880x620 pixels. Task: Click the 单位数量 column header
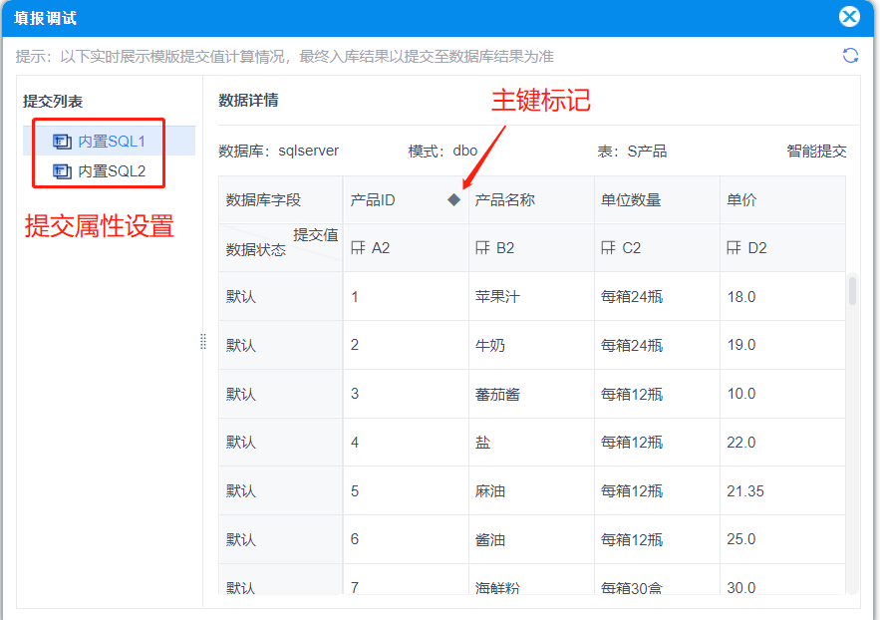point(657,199)
